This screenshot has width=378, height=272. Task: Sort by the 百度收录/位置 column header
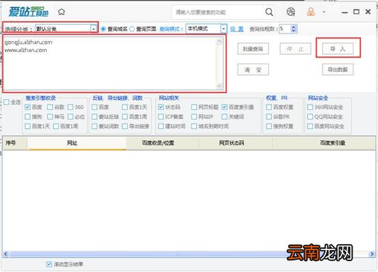point(163,143)
